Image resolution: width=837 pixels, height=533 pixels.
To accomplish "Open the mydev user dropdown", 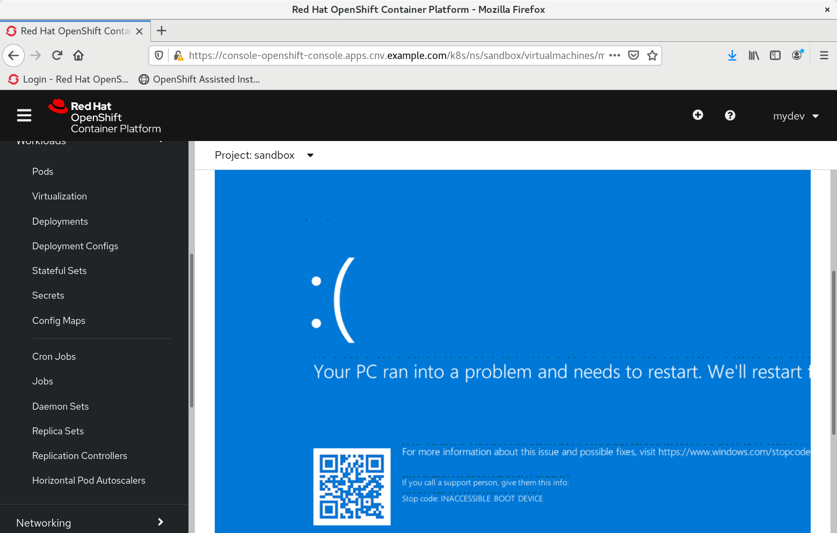I will (795, 116).
